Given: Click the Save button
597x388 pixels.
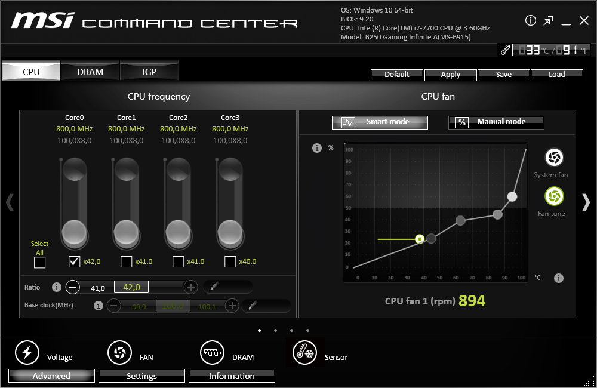Looking at the screenshot, I should click(x=504, y=75).
